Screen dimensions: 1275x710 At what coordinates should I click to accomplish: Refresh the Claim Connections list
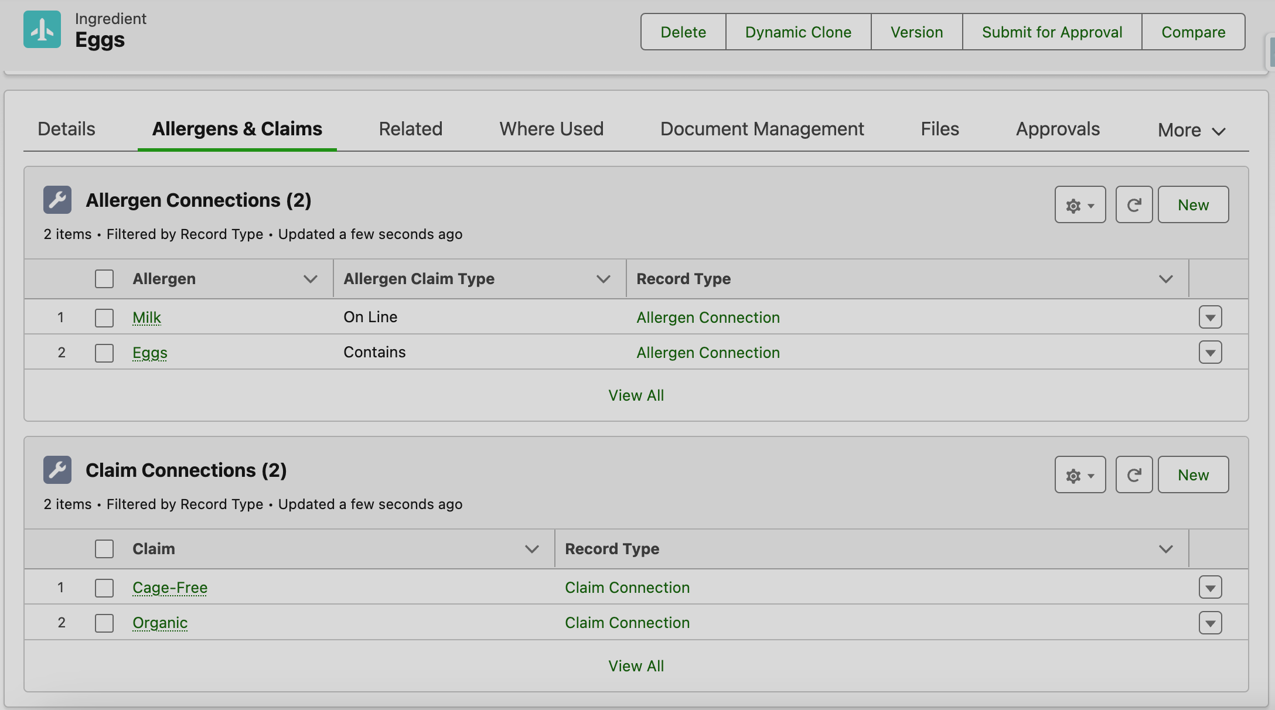point(1134,475)
